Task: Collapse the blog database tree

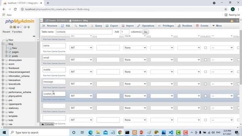Action: pos(3,44)
